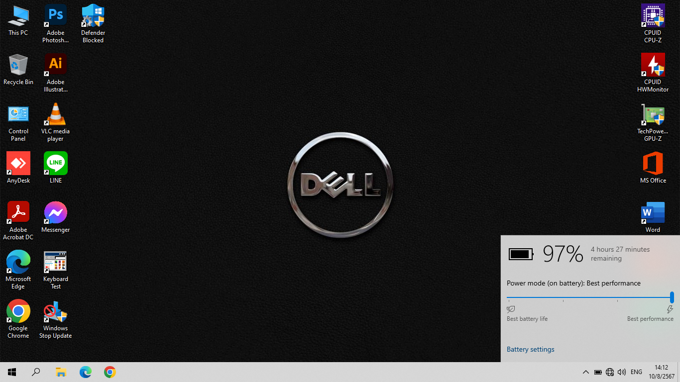Viewport: 680px width, 382px height.
Task: Click the best battery life leaf icon
Action: 511,309
